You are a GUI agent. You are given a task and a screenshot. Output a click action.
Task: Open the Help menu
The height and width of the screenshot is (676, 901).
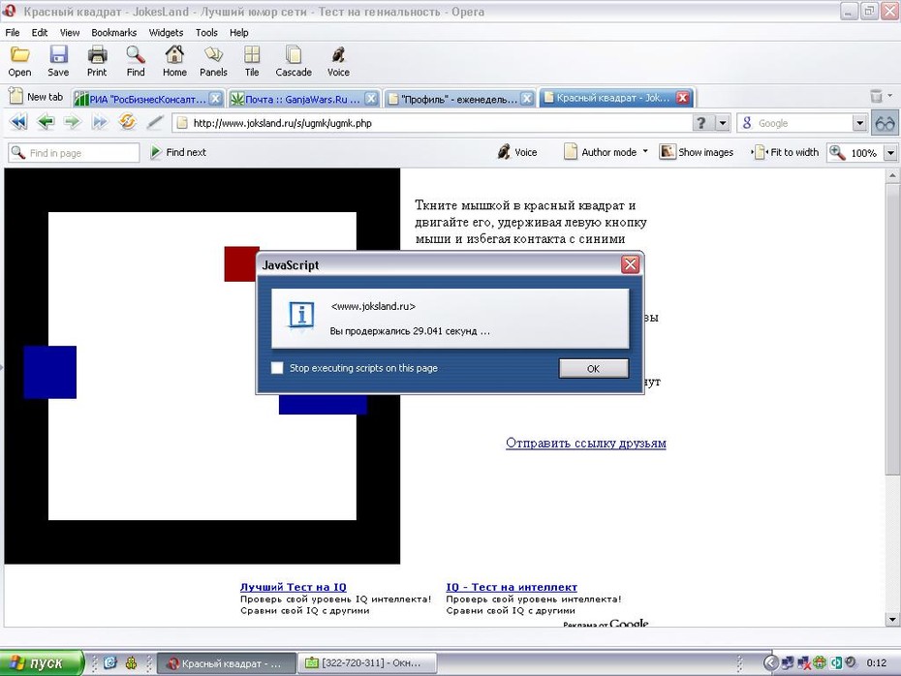click(x=239, y=33)
